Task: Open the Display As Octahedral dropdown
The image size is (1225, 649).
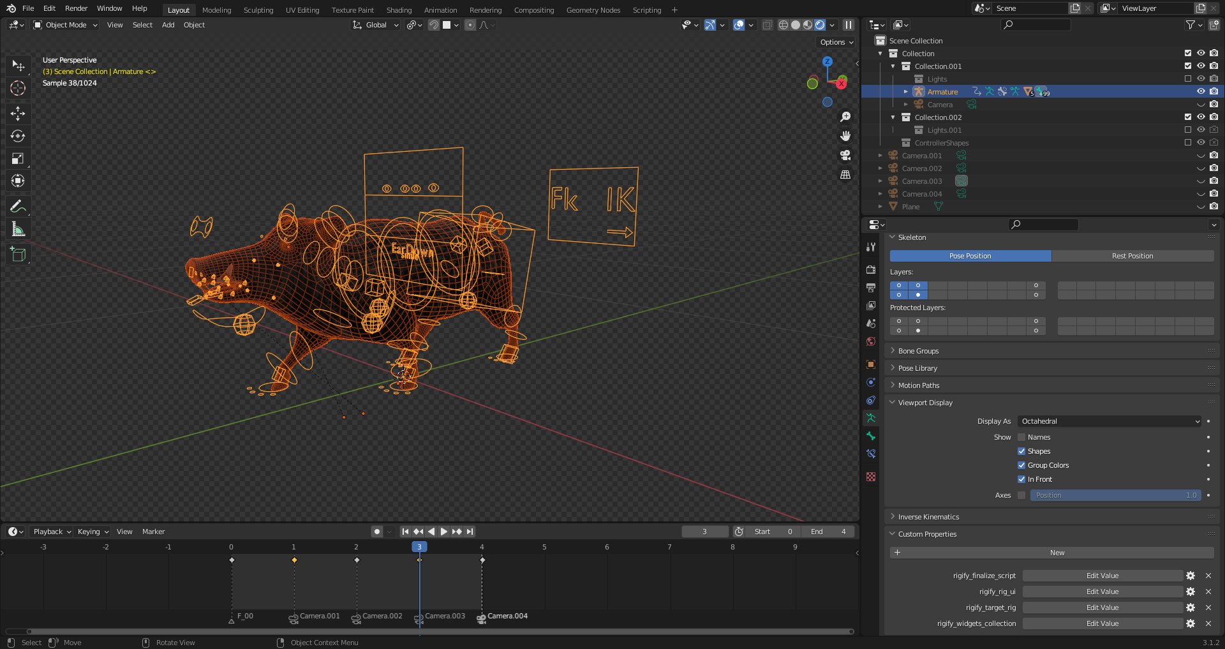Action: [1110, 421]
